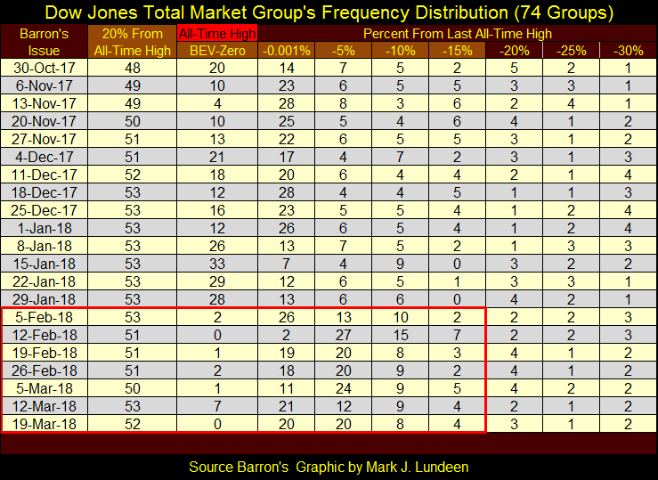
Task: Select the value 15 in the 12-Feb-18 row
Action: tap(400, 335)
